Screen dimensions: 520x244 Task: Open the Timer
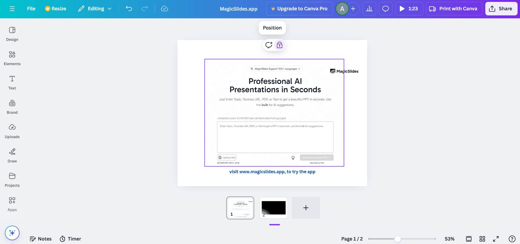click(70, 239)
